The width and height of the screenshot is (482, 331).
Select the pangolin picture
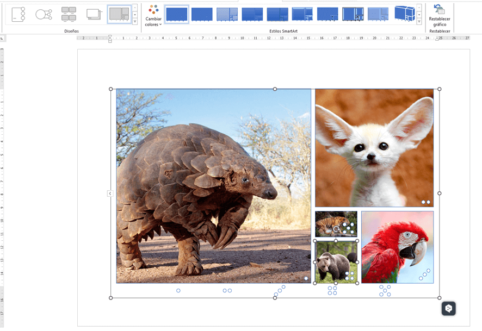pos(213,185)
